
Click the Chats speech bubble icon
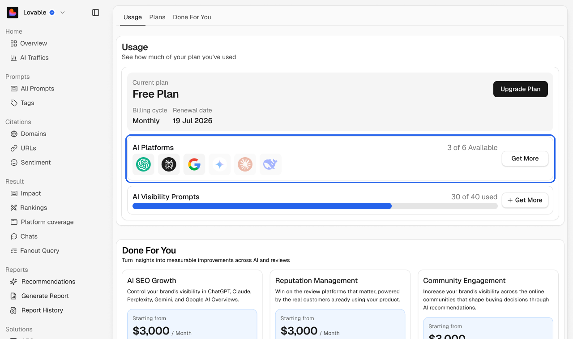(x=14, y=236)
